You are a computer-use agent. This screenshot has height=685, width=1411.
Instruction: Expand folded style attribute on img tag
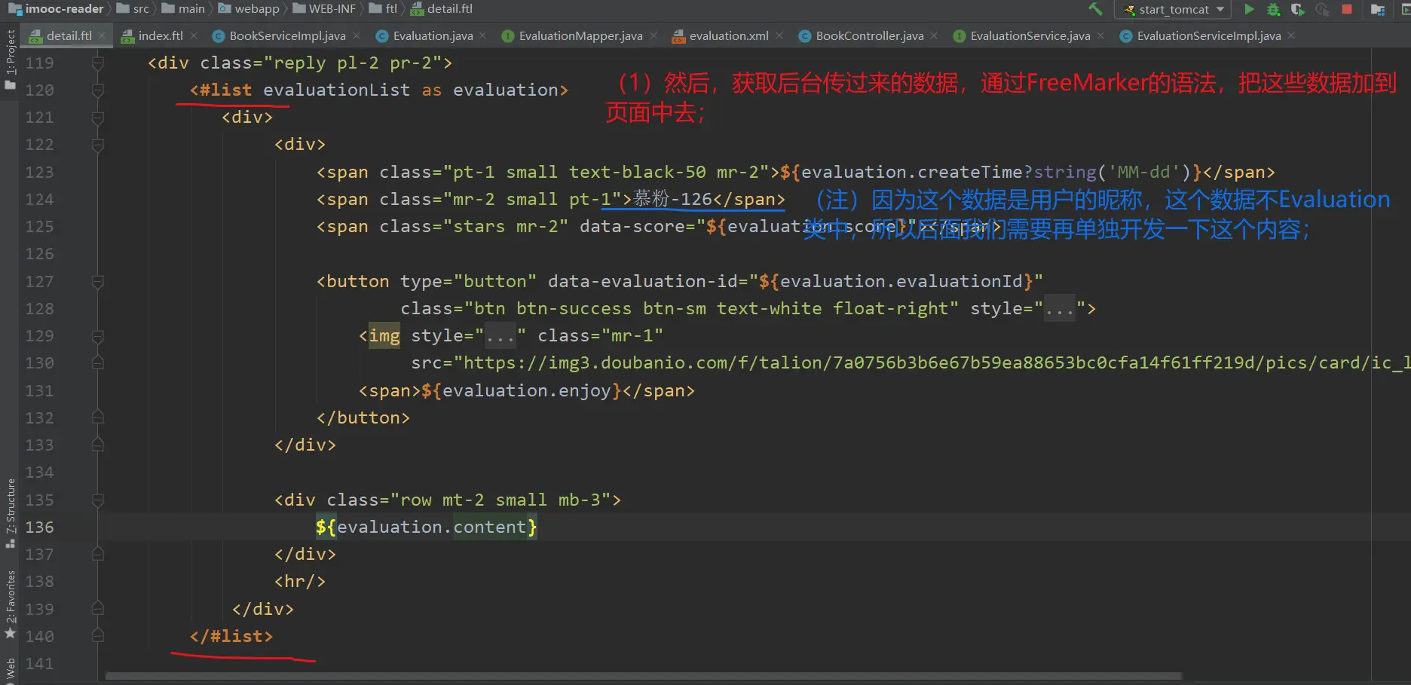click(x=500, y=336)
